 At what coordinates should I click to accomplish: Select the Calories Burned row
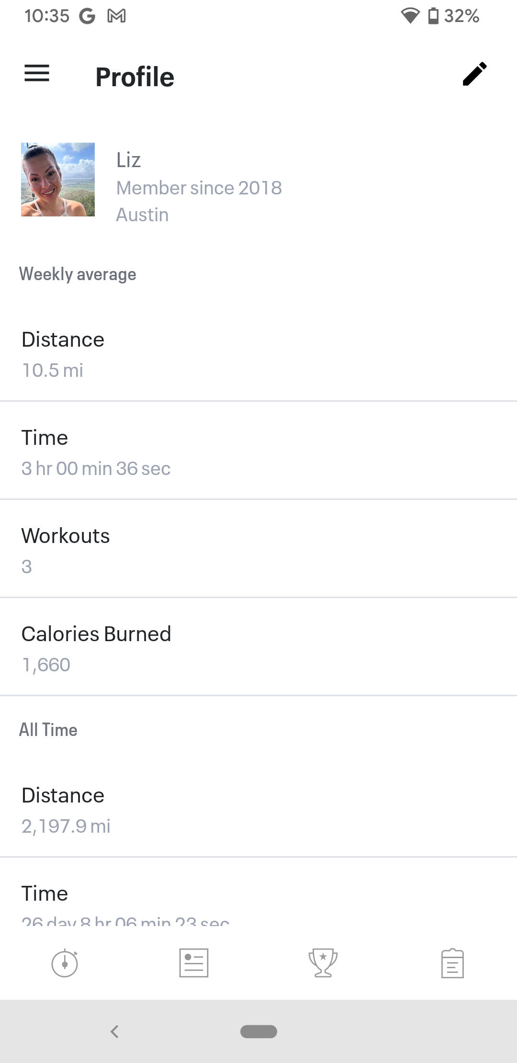click(x=258, y=648)
